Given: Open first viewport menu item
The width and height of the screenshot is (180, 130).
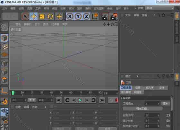Looking at the screenshot, I should click(x=18, y=24).
